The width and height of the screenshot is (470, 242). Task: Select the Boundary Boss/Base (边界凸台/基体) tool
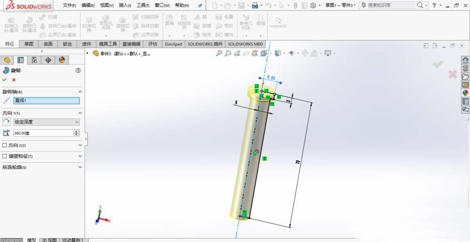pos(58,35)
